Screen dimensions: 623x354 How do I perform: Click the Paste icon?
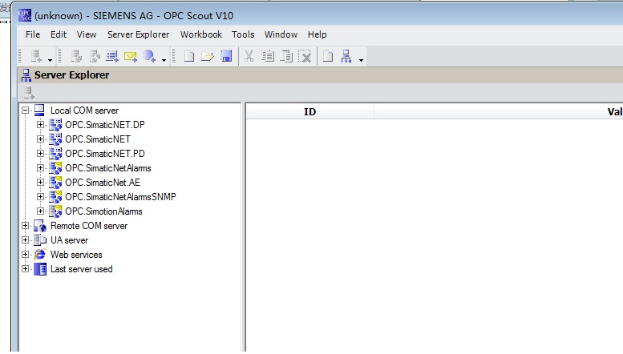(286, 56)
